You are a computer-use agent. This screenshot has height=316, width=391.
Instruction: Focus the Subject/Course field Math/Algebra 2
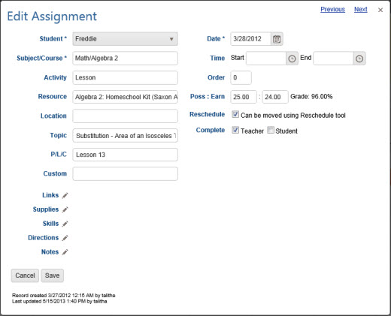pyautogui.click(x=126, y=59)
